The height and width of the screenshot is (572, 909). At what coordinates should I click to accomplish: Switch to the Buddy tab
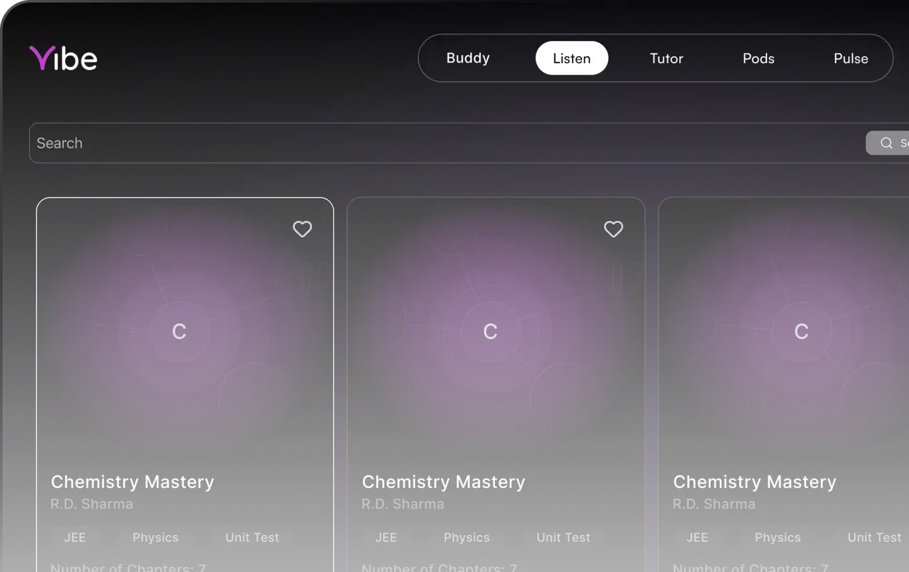pos(468,58)
